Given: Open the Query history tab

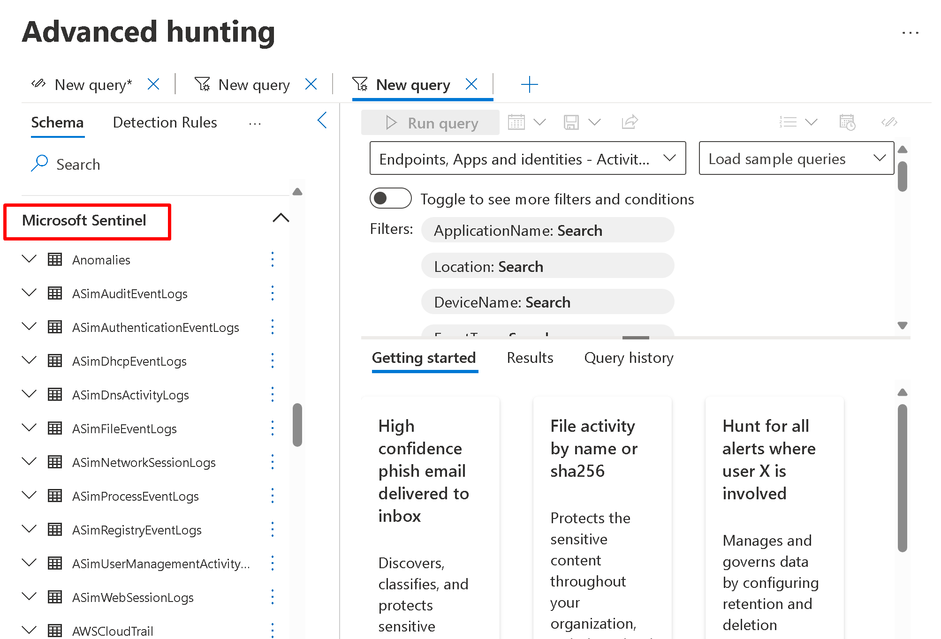Looking at the screenshot, I should [629, 358].
